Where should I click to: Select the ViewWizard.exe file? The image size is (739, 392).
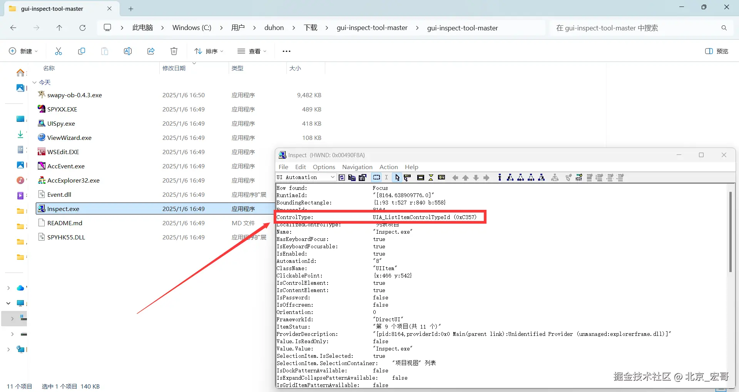179,138
